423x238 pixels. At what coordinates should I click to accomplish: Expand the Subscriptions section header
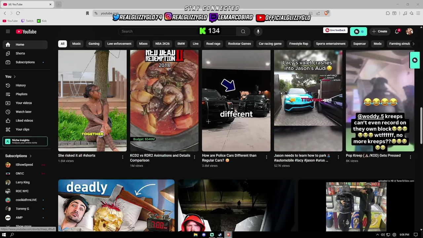tap(19, 156)
